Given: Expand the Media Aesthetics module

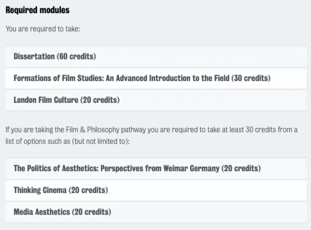Looking at the screenshot, I should [156, 212].
